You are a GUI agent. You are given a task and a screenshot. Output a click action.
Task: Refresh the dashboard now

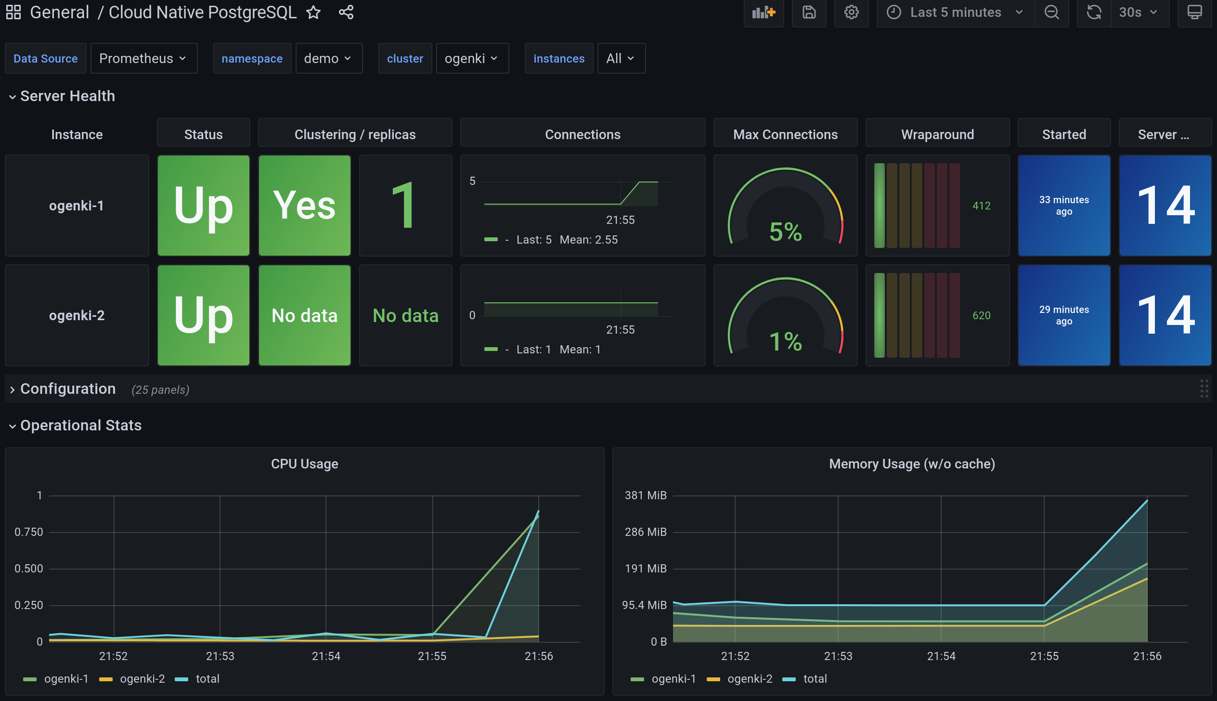pos(1094,13)
